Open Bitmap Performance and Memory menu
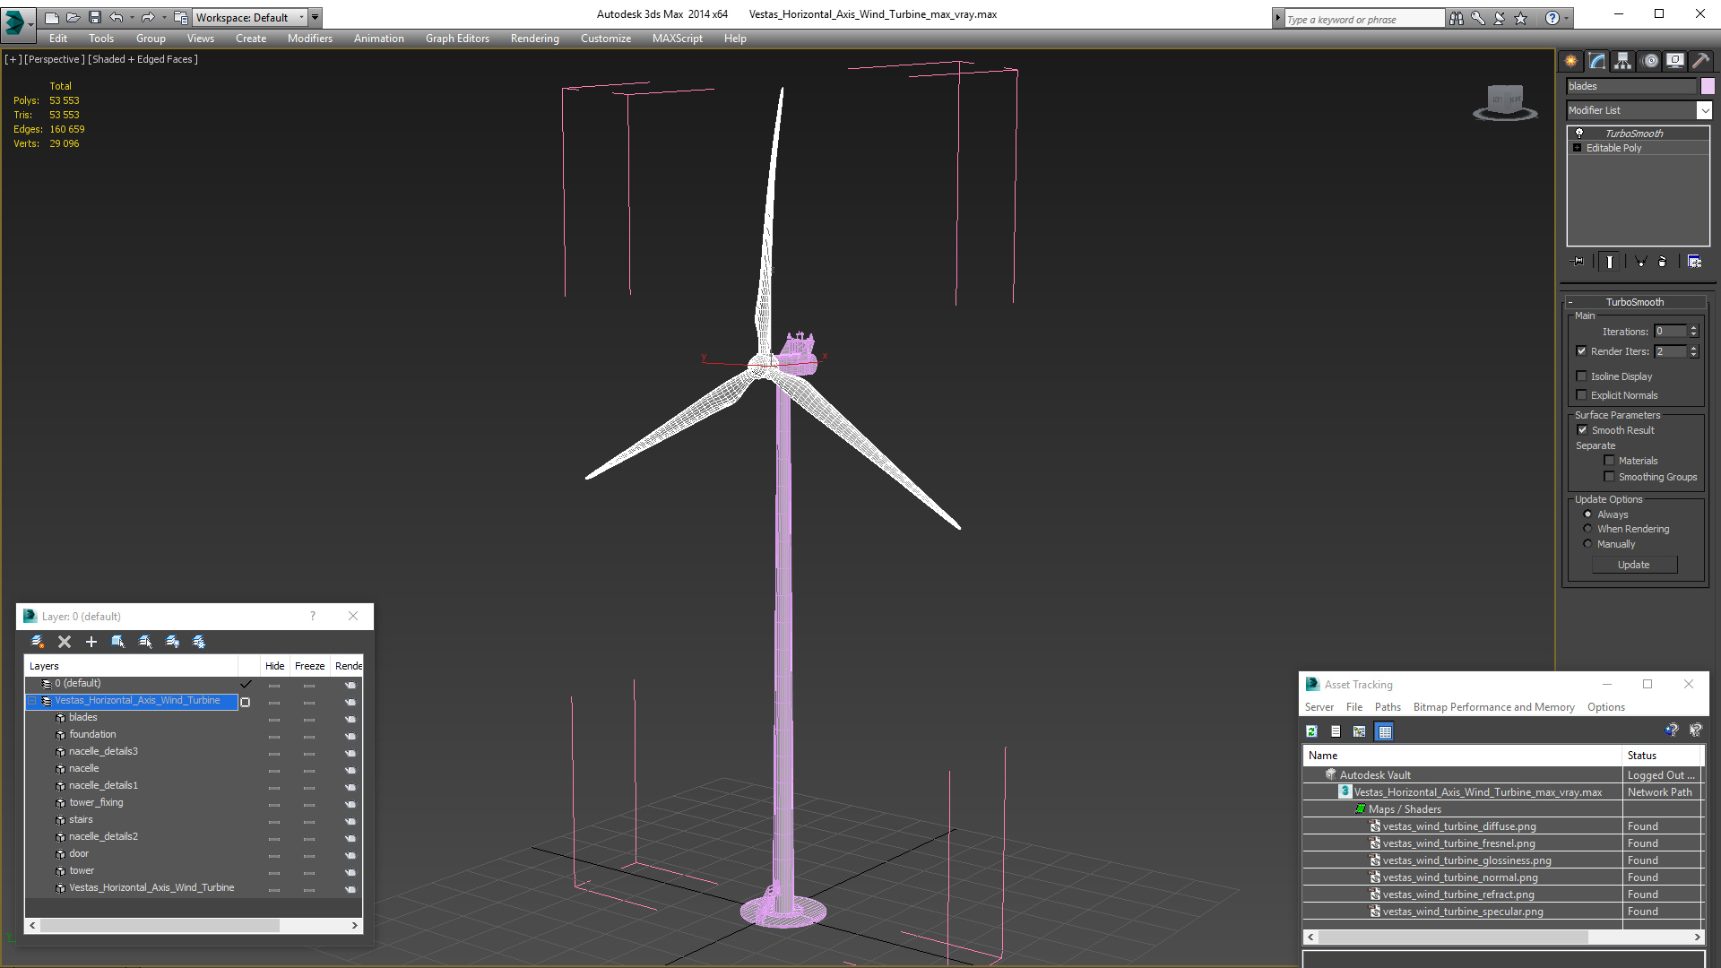The image size is (1721, 968). (1493, 707)
